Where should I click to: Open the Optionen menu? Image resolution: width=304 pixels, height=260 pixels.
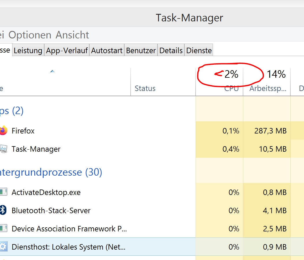point(30,35)
